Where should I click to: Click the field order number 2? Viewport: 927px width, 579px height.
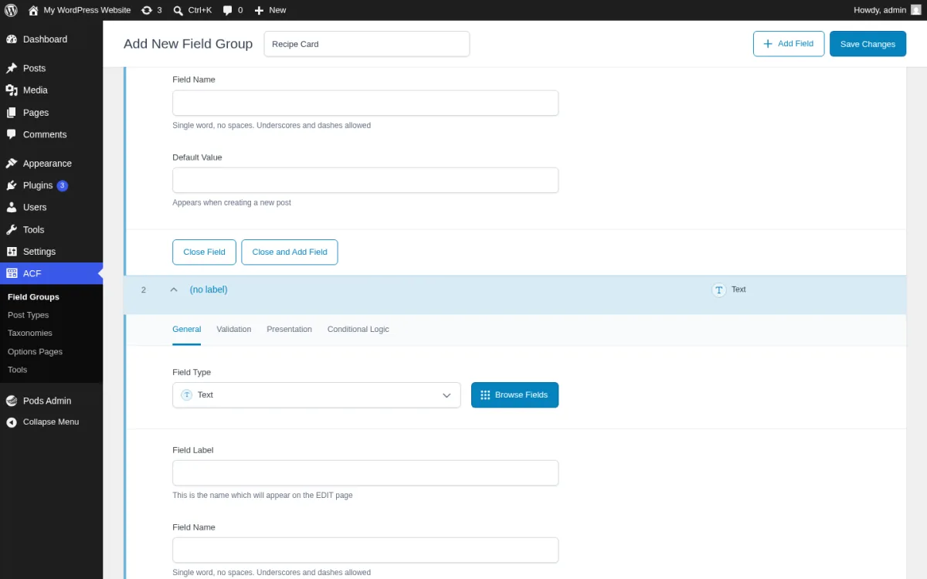click(x=144, y=290)
